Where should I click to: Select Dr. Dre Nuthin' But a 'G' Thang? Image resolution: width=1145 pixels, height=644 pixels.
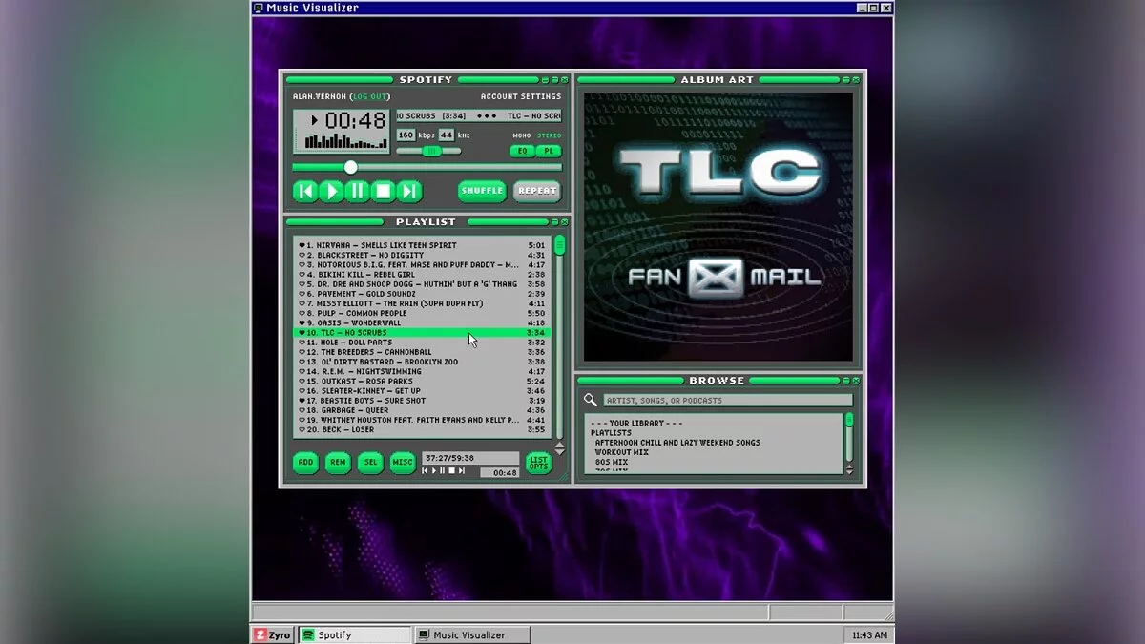point(423,284)
